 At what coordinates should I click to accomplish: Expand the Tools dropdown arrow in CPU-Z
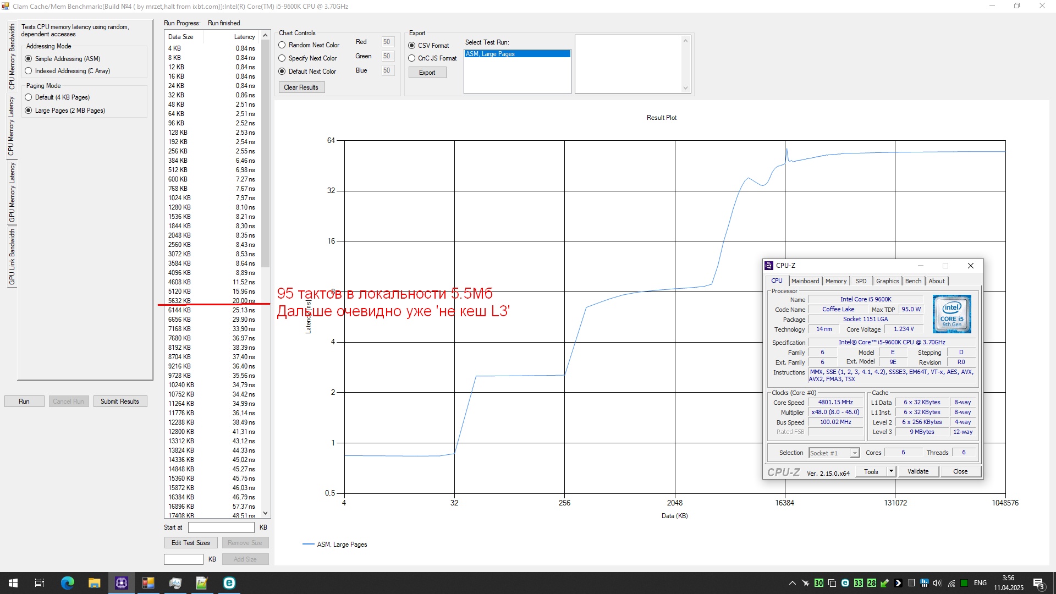click(891, 471)
